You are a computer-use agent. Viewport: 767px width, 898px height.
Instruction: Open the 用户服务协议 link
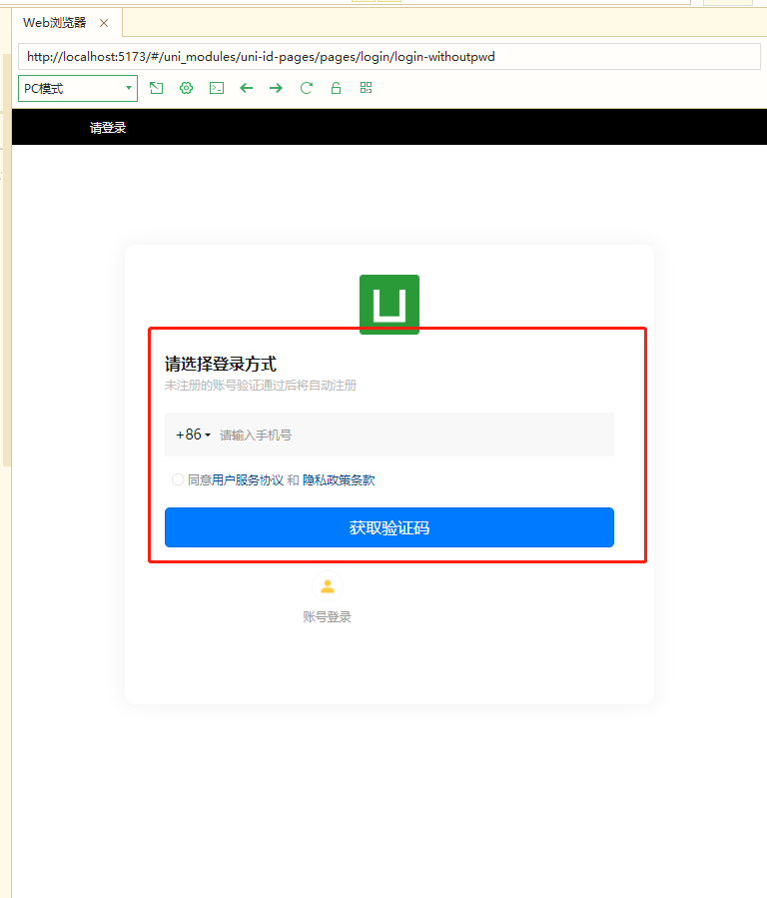(x=248, y=479)
